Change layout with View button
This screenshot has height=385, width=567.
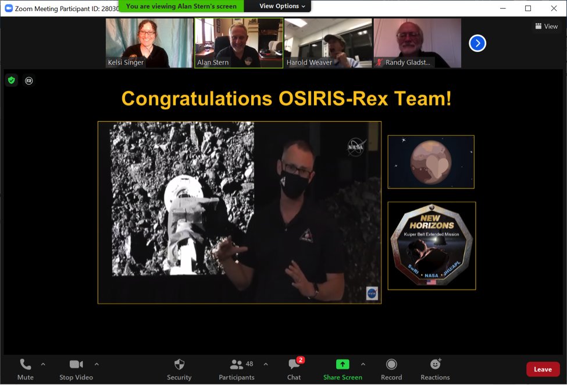click(x=547, y=26)
